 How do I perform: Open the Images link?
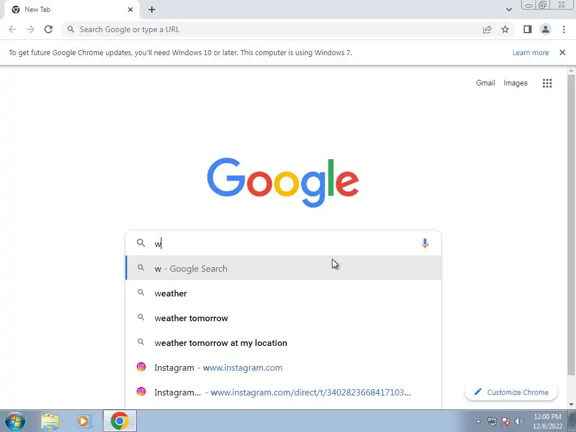point(515,83)
